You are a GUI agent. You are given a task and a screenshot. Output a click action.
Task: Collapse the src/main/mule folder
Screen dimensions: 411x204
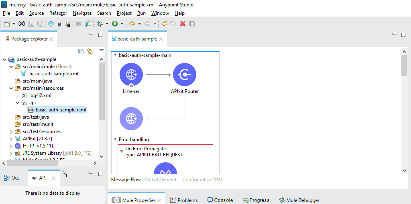click(11, 67)
